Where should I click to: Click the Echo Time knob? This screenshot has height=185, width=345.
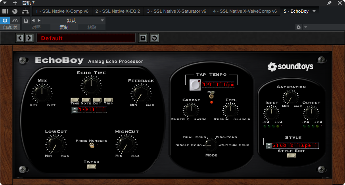(91, 85)
